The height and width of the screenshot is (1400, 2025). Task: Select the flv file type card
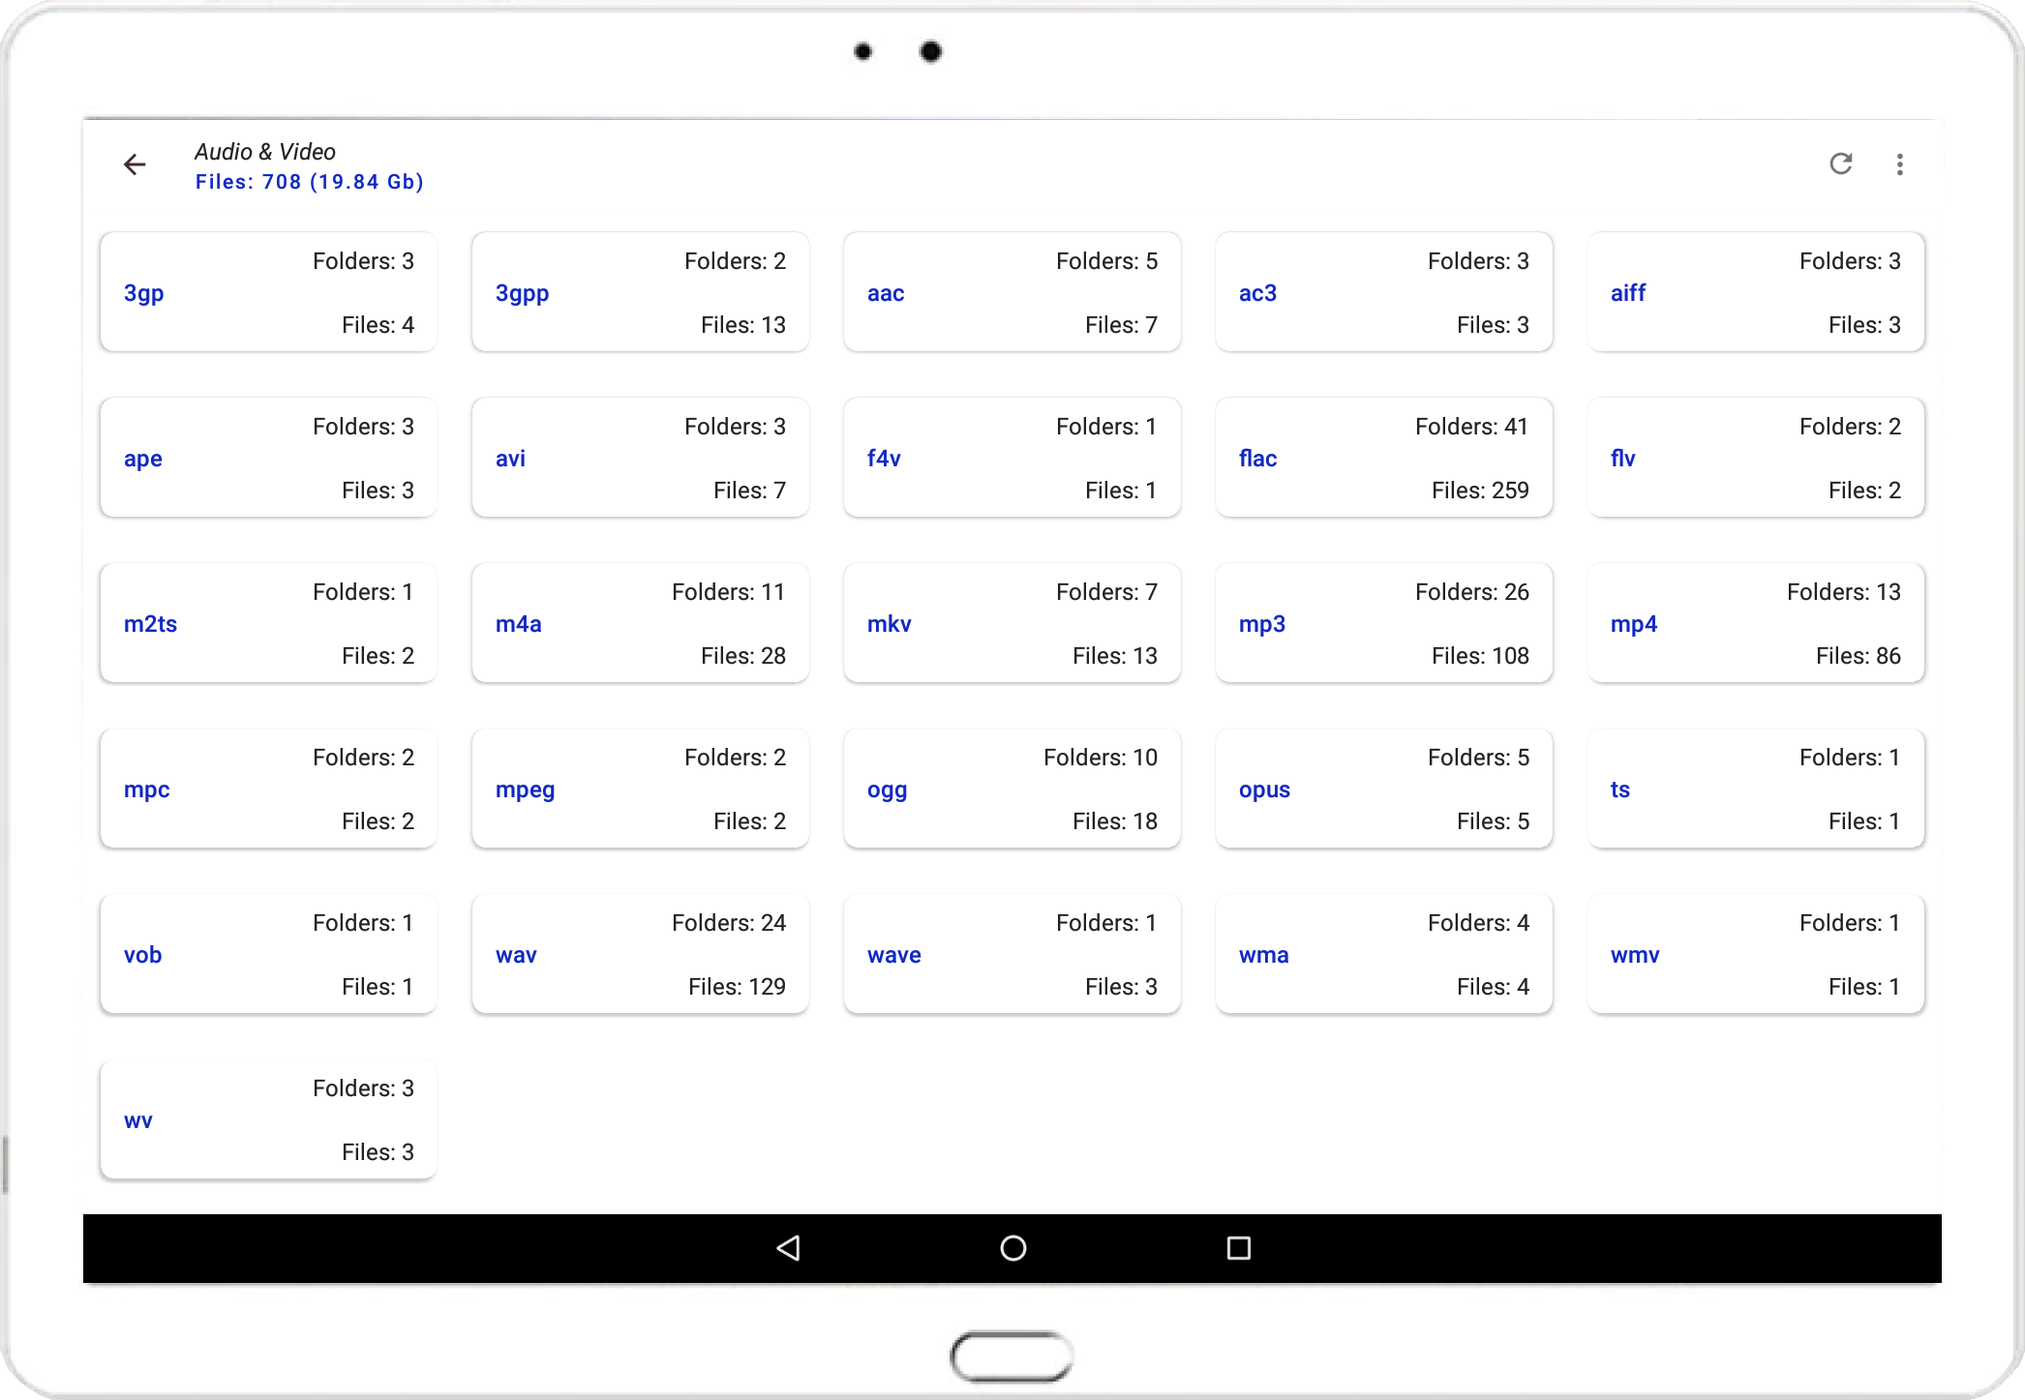tap(1755, 458)
